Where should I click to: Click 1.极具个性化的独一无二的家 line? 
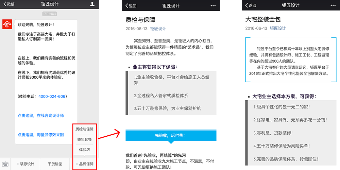pos(282,107)
